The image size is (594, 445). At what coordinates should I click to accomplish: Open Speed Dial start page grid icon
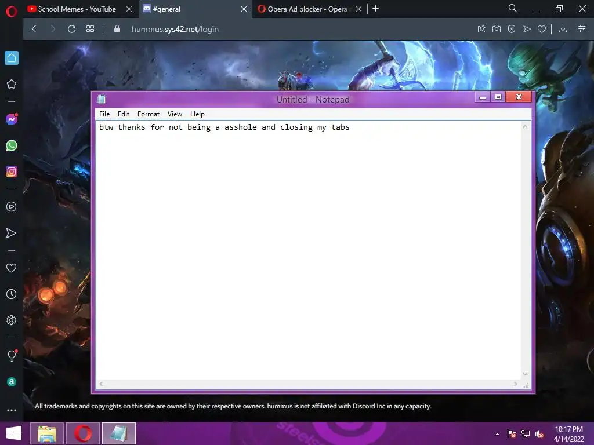90,29
